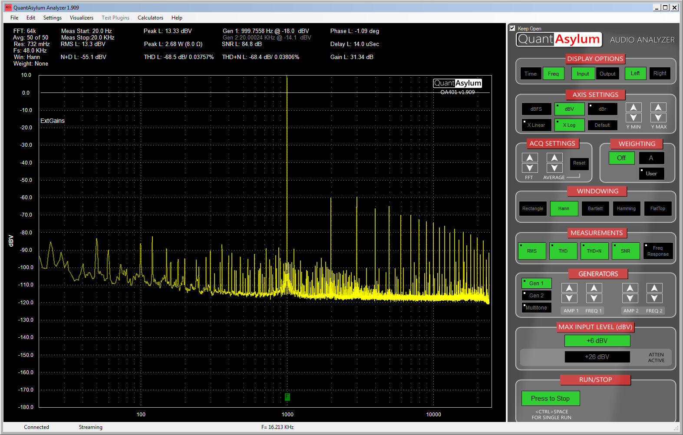Raise AMP 1 with up arrow

[x=569, y=288]
